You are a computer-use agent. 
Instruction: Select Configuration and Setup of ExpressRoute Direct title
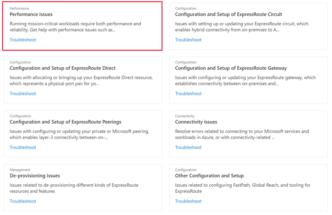click(62, 68)
